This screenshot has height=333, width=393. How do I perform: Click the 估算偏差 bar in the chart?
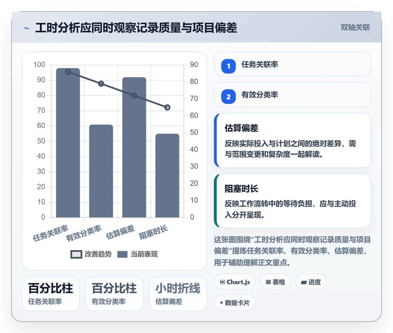tap(134, 147)
